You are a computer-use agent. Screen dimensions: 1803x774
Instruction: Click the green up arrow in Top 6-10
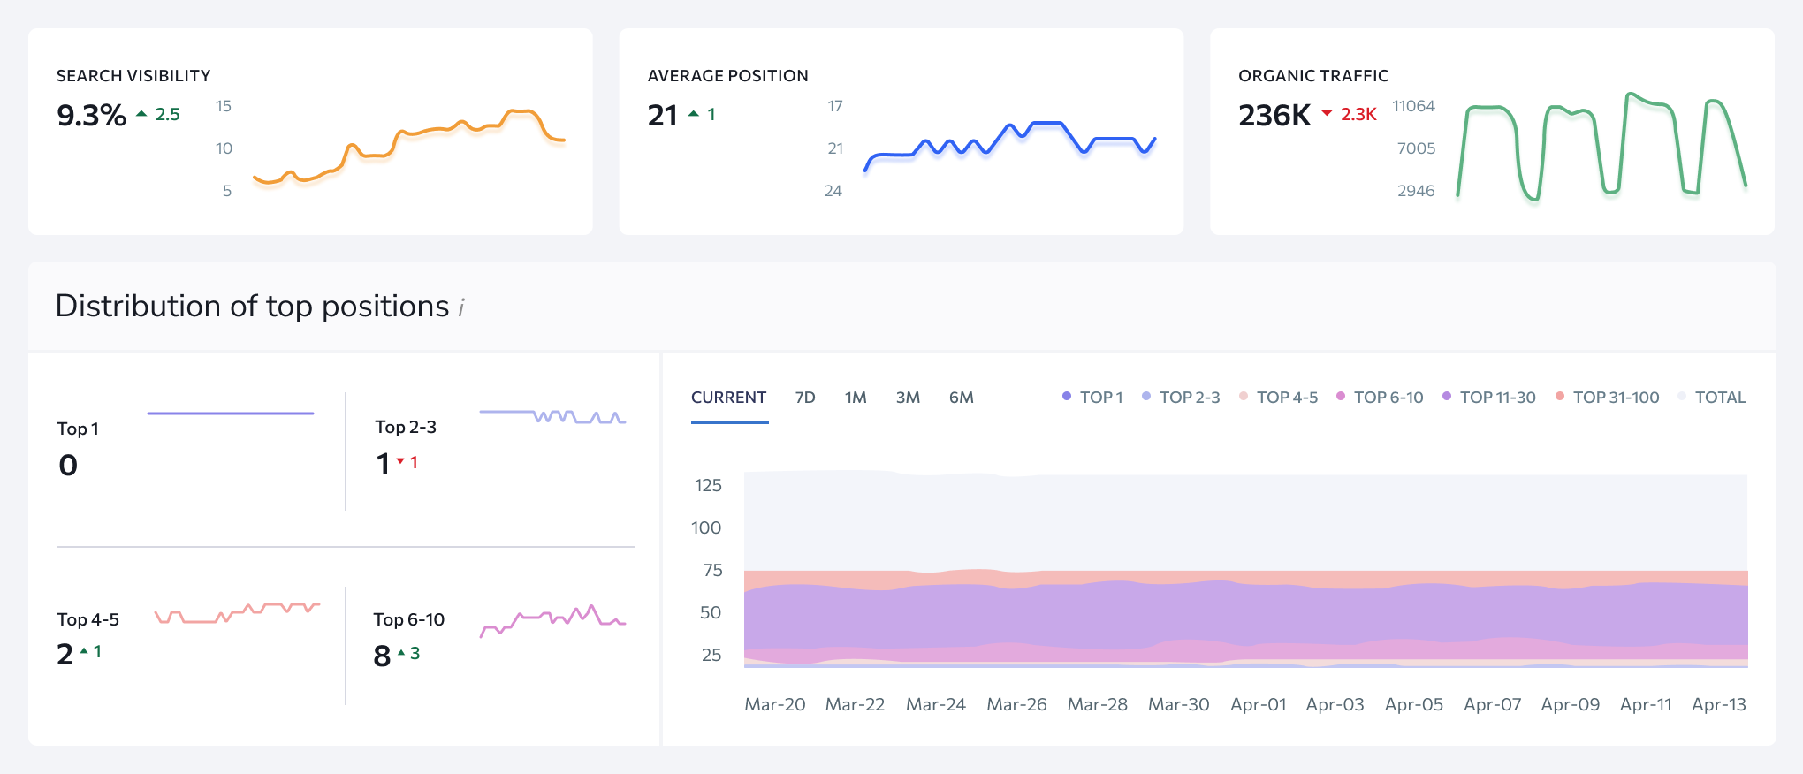[401, 653]
